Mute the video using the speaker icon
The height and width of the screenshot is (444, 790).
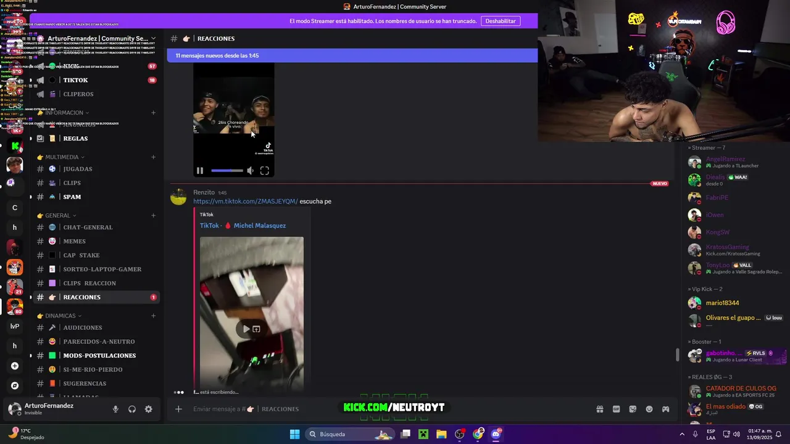pos(250,171)
